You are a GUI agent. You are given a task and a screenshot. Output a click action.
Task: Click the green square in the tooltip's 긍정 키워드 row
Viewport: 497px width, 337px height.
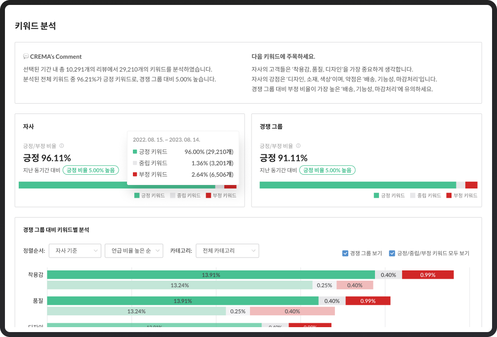click(135, 153)
